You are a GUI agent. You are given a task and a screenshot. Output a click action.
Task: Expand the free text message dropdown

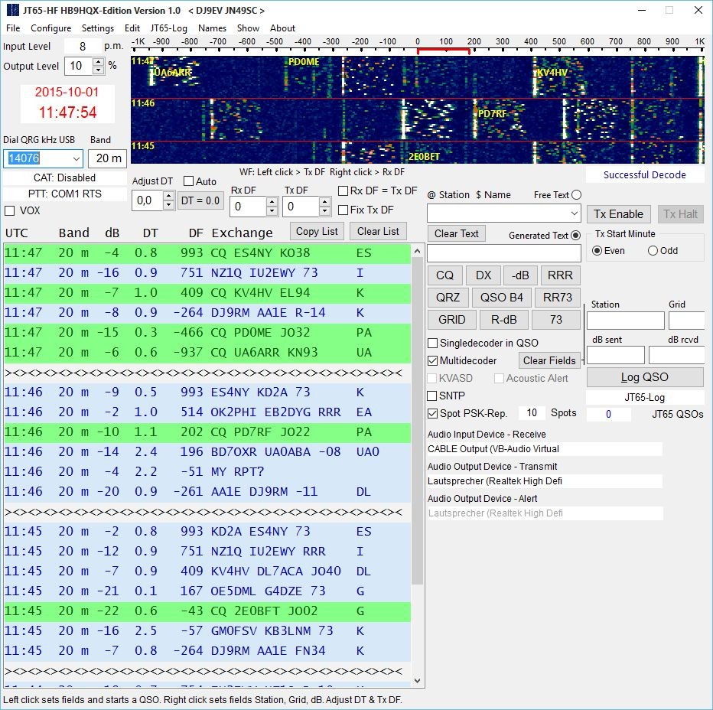pos(575,213)
